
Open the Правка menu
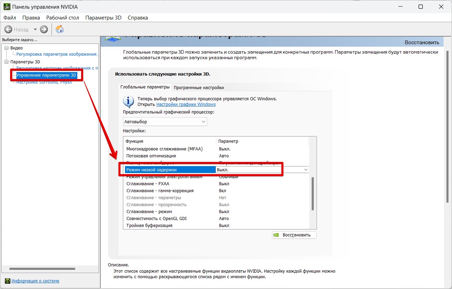click(31, 17)
